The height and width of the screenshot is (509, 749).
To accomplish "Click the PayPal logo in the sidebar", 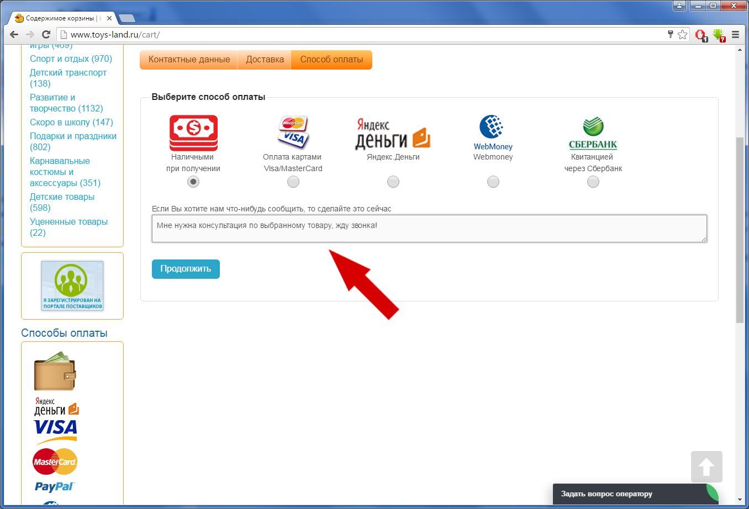I will pyautogui.click(x=55, y=486).
